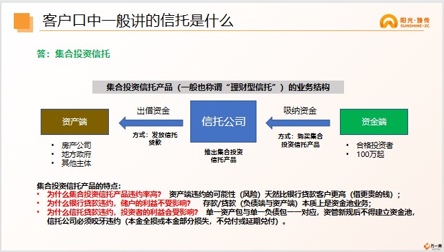Click the 房产公司 bullet item

76,145
